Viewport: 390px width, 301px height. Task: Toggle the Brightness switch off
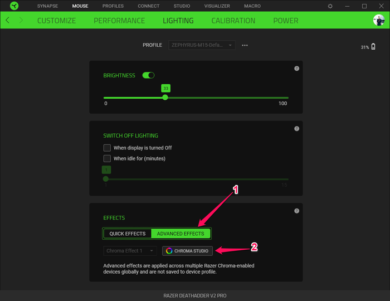pos(148,75)
